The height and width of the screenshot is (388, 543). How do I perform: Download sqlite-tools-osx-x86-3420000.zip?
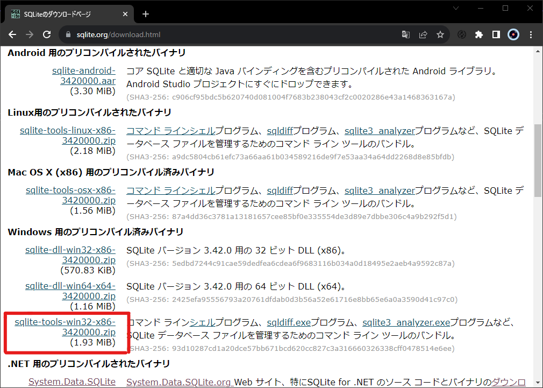(70, 195)
